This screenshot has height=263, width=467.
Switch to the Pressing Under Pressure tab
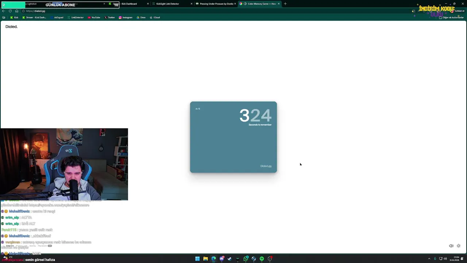coord(216,4)
